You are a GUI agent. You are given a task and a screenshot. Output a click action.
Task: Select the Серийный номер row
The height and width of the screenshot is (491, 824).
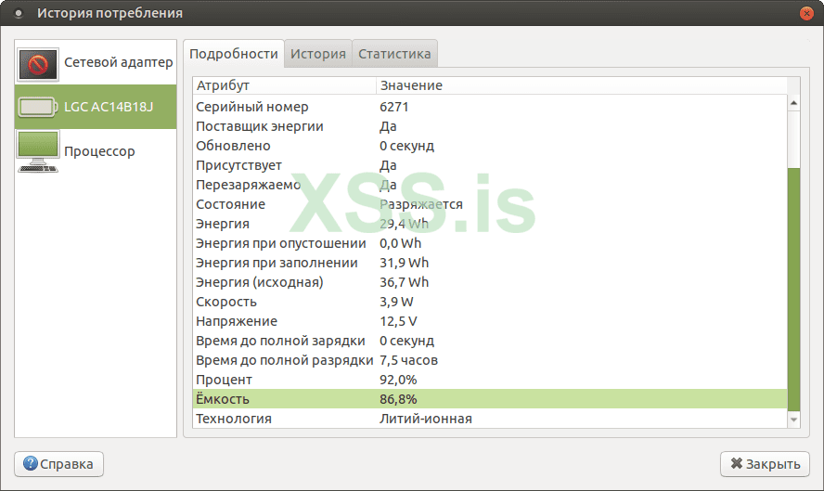click(x=490, y=107)
